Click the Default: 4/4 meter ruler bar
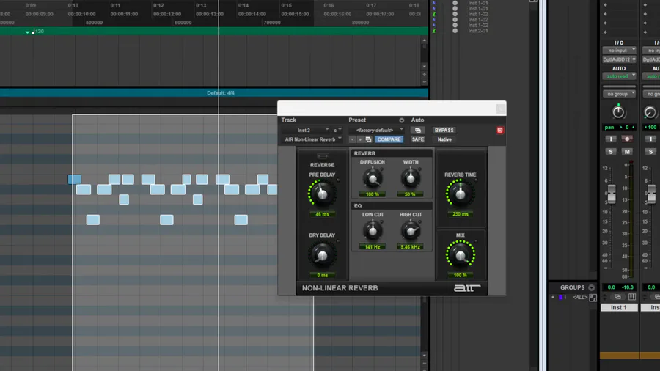 click(214, 92)
